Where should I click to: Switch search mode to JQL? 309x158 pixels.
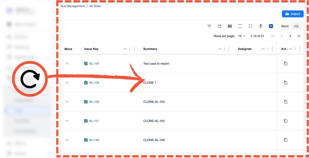[x=296, y=26]
